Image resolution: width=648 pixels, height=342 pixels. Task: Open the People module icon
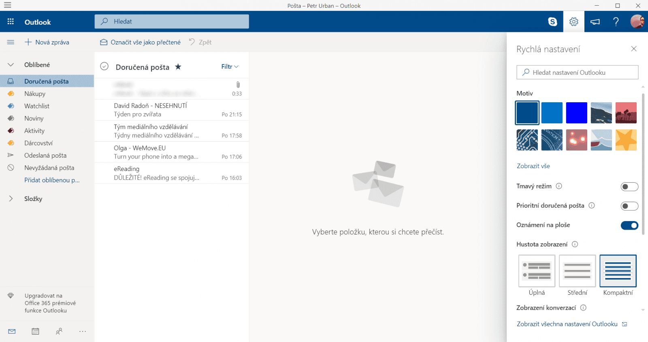point(59,331)
